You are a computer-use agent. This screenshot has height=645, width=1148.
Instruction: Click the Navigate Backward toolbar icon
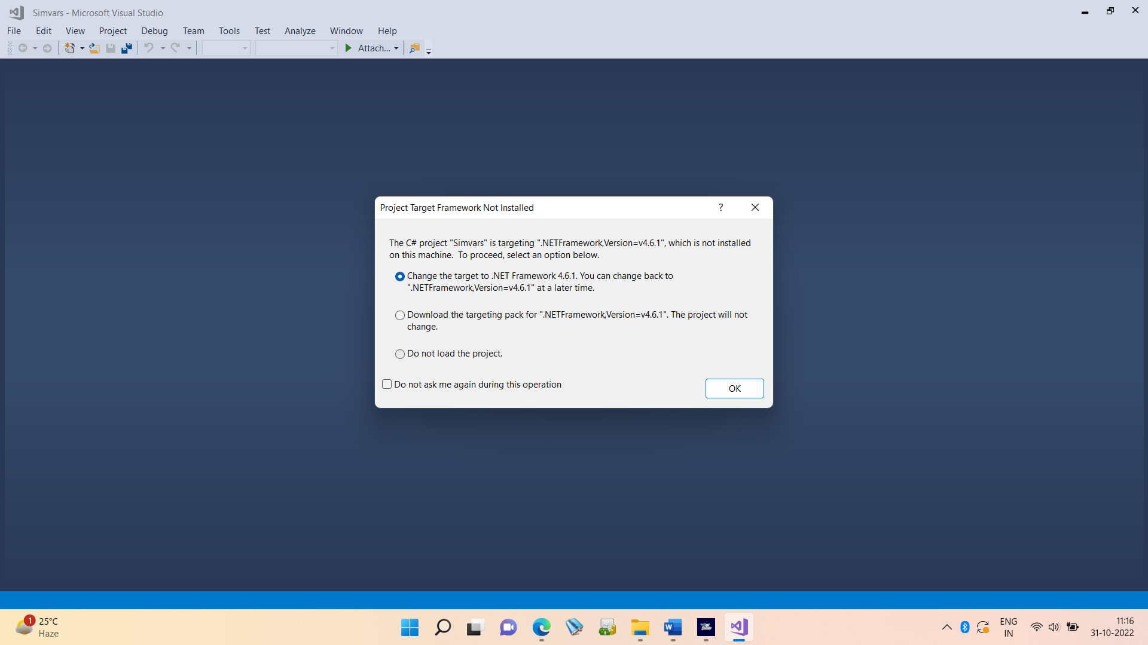pyautogui.click(x=23, y=48)
